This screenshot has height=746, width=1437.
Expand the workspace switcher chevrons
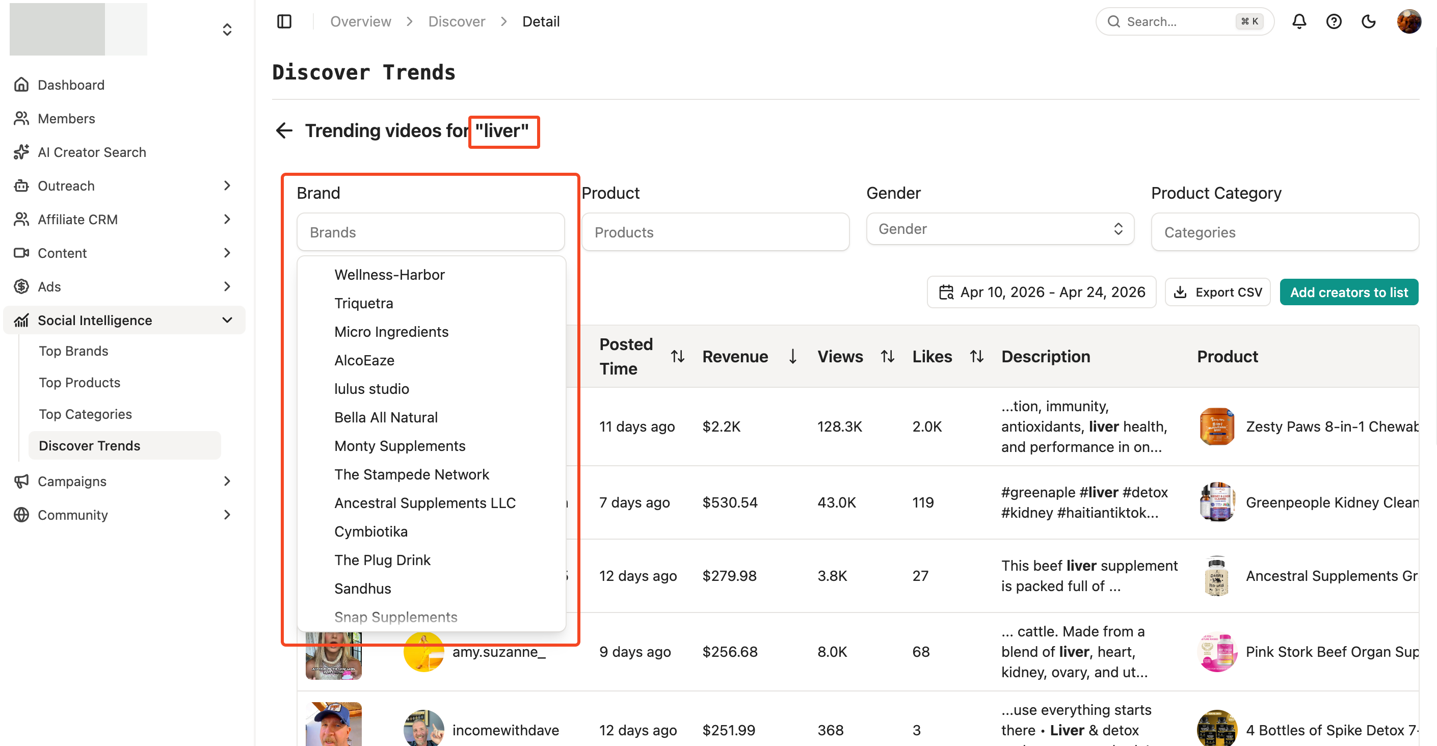pyautogui.click(x=227, y=29)
